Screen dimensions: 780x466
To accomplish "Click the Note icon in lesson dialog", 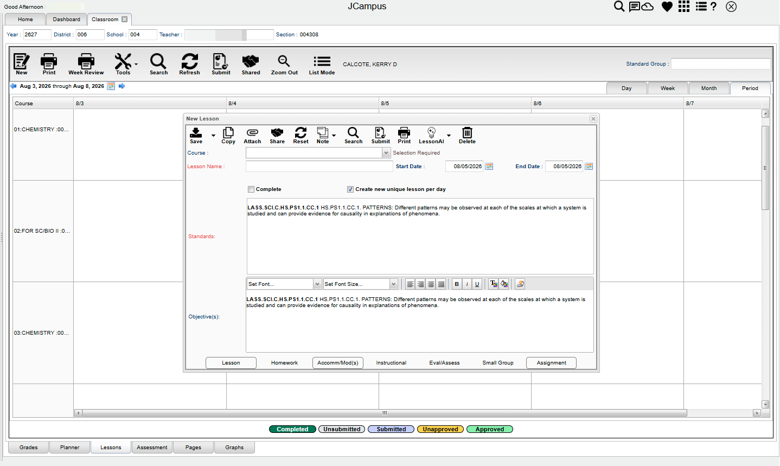I will (x=323, y=132).
